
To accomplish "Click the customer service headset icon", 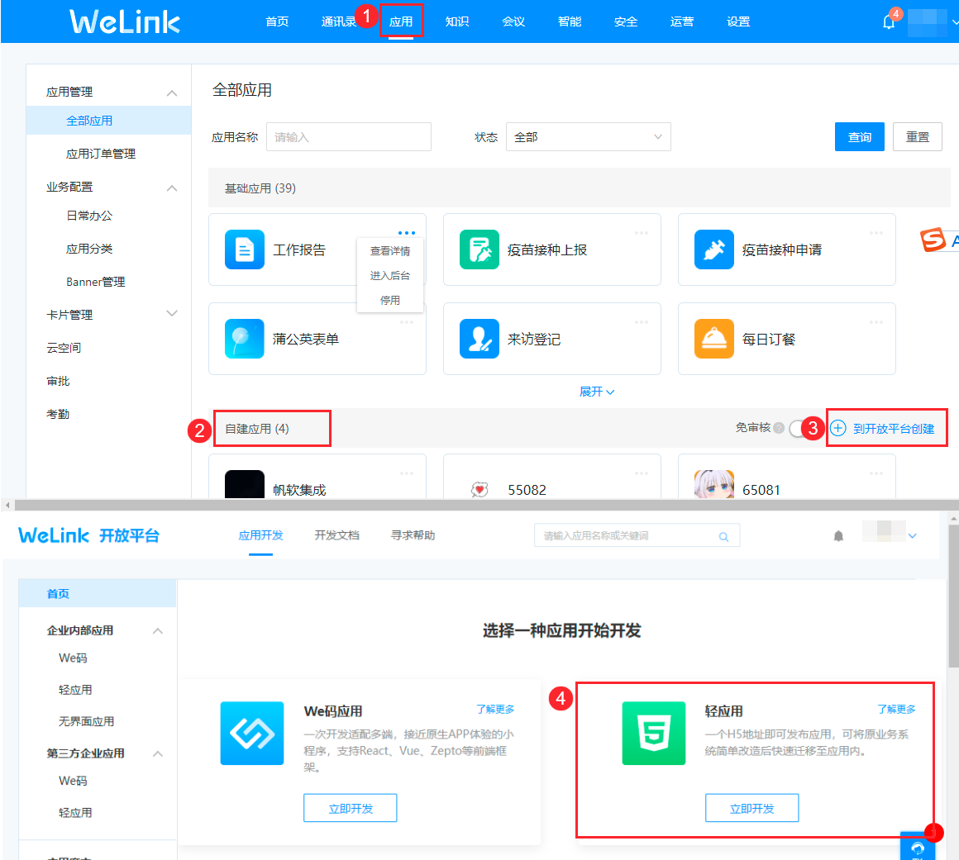I will click(918, 848).
